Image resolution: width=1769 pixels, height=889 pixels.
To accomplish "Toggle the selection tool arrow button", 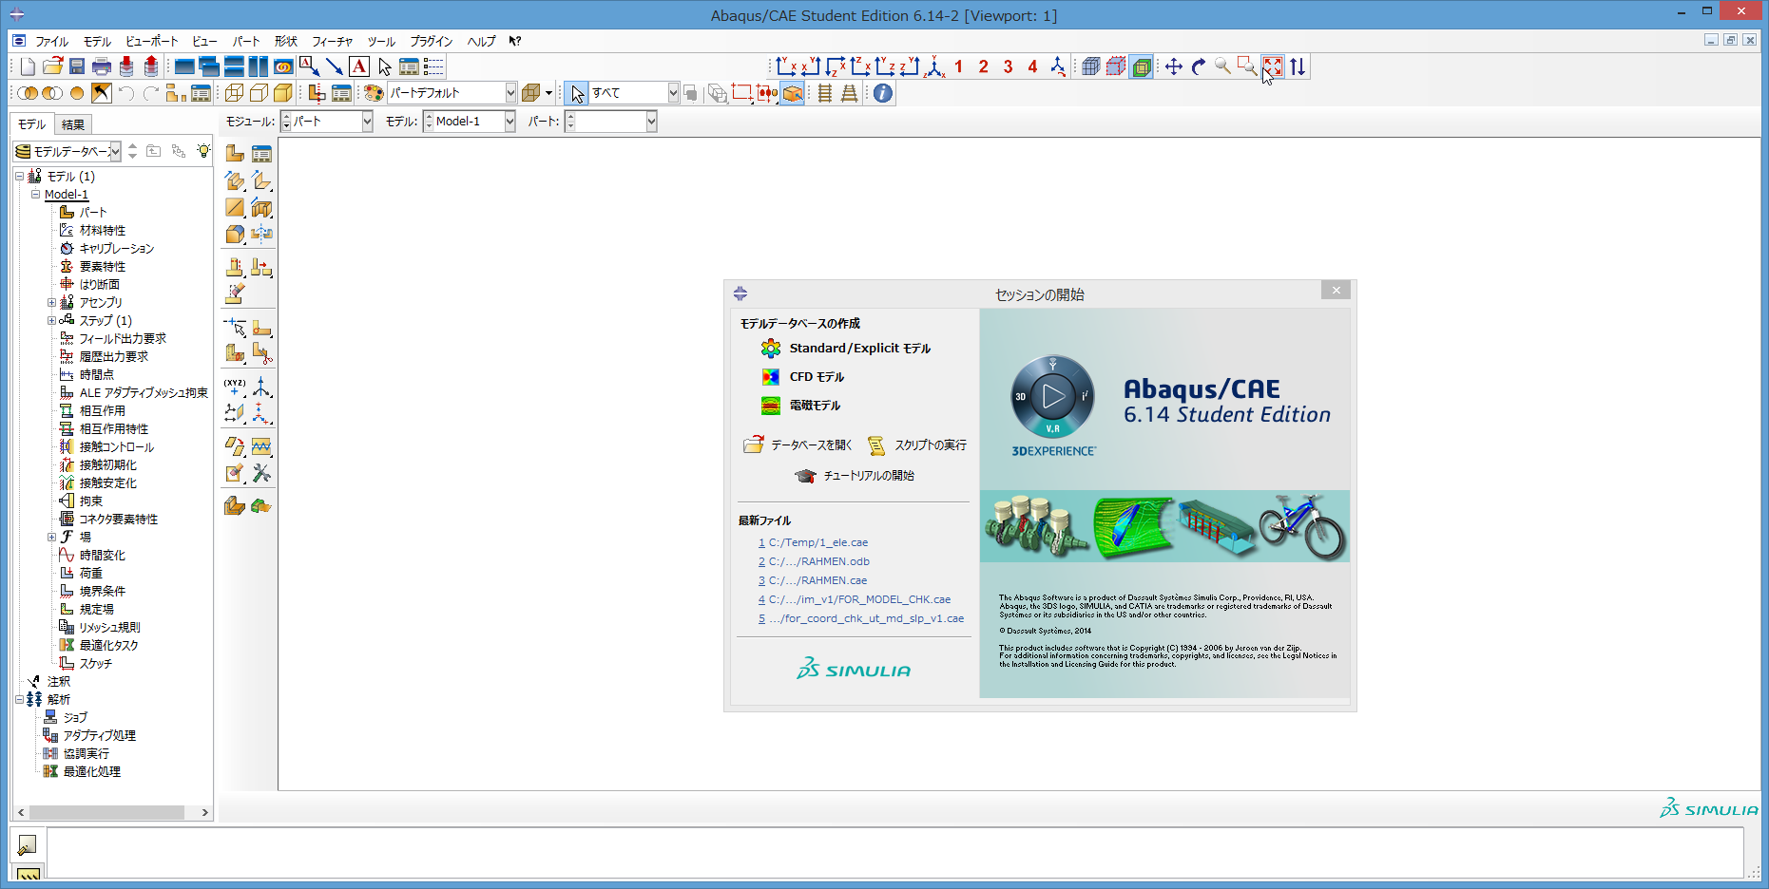I will pos(577,93).
